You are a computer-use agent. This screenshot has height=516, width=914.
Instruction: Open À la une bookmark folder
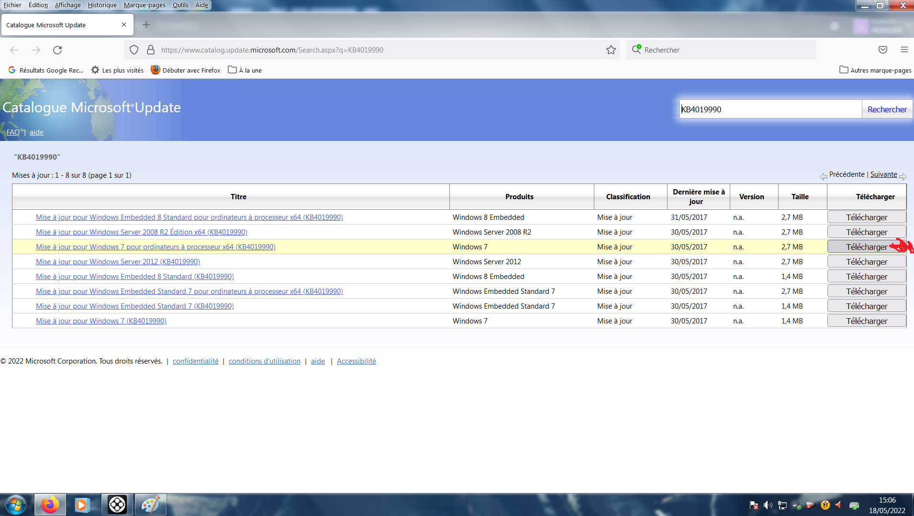click(245, 70)
